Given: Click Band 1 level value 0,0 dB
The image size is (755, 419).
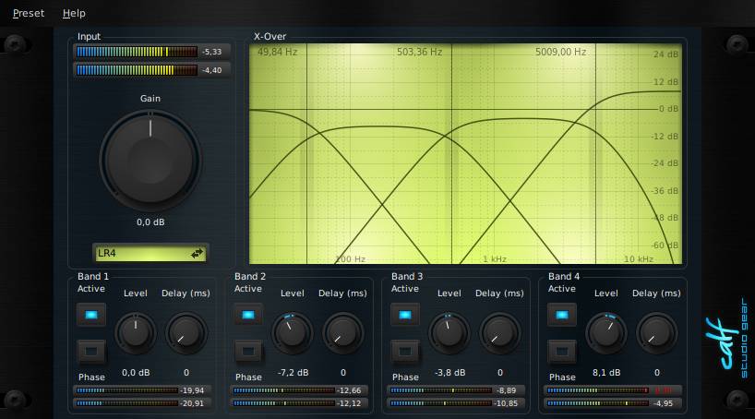Looking at the screenshot, I should [136, 373].
